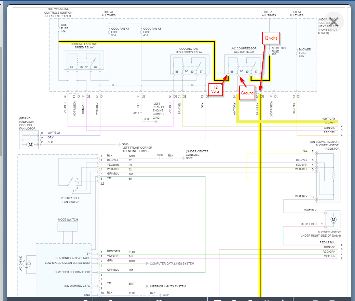Click the COIL FUSE 10A label
Screen dimensions: 355x301
(x=64, y=28)
